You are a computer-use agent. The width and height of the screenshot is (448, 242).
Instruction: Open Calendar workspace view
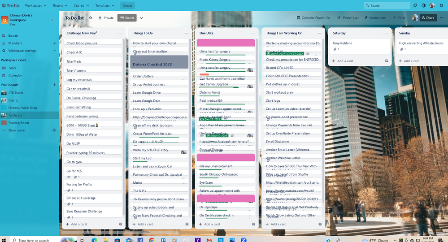pos(15,76)
